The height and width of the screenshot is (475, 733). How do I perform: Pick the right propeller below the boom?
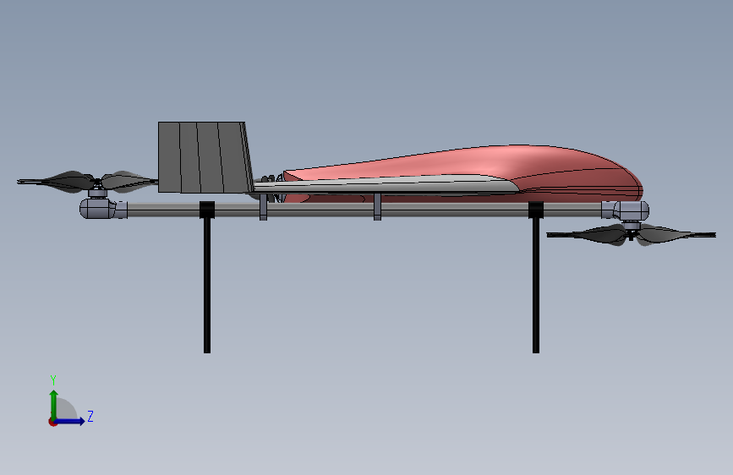(631, 234)
